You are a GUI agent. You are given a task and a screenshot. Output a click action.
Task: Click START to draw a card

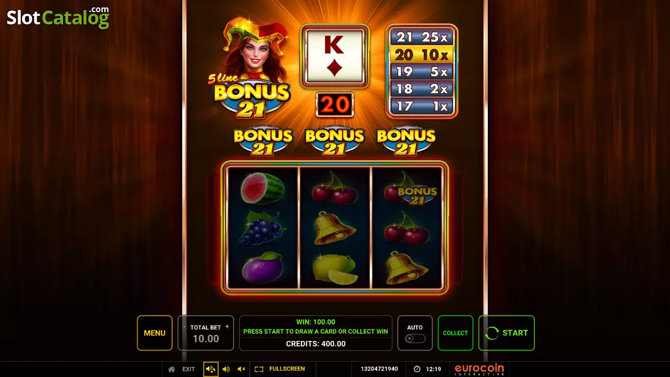point(506,333)
